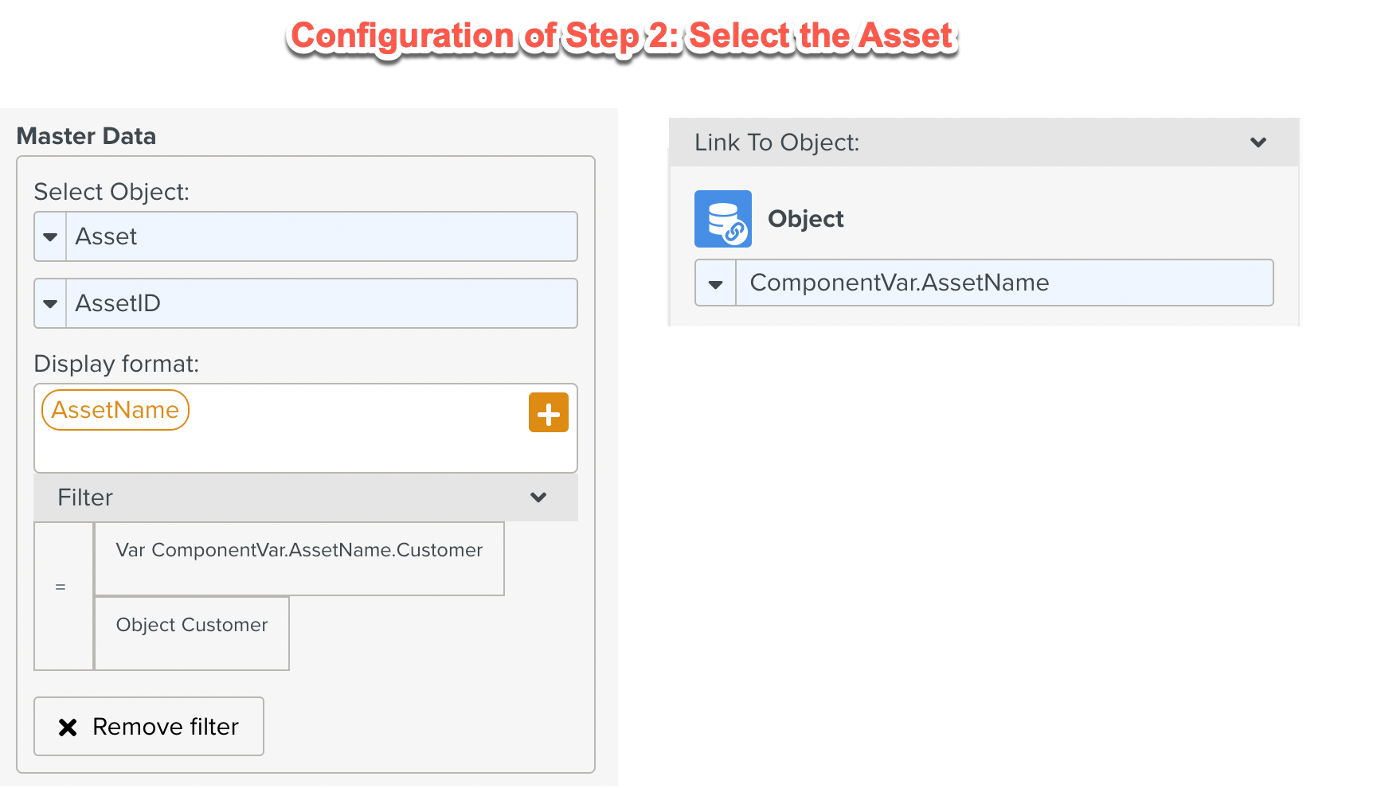
Task: Open the Asset object dropdown arrow
Action: point(50,236)
